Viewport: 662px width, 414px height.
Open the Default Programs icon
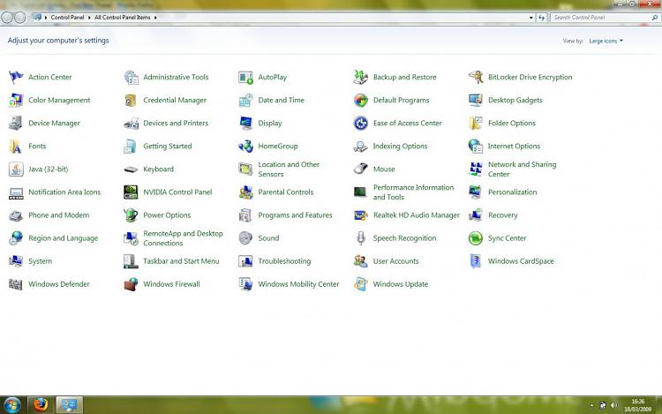[x=360, y=100]
